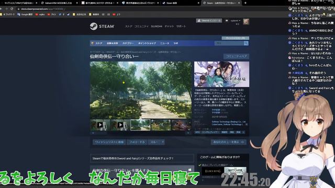Click the main forest screenshot image
The image size is (335, 188).
pos(141,90)
